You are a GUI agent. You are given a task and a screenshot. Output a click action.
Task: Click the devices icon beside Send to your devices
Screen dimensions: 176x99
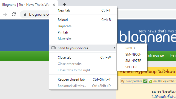click(53, 48)
